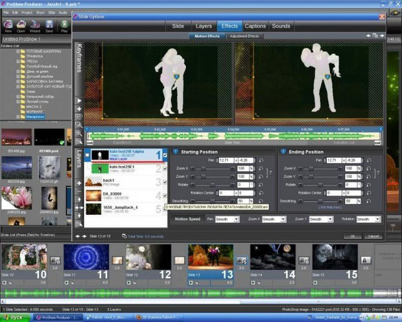Viewport: 402px width, 322px height.
Task: Click the Windows Пуск start button
Action: point(14,317)
